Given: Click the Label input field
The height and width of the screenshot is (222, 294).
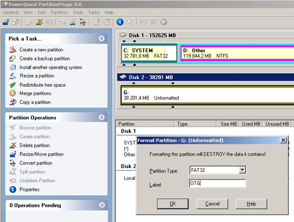Looking at the screenshot, I should (x=218, y=183).
